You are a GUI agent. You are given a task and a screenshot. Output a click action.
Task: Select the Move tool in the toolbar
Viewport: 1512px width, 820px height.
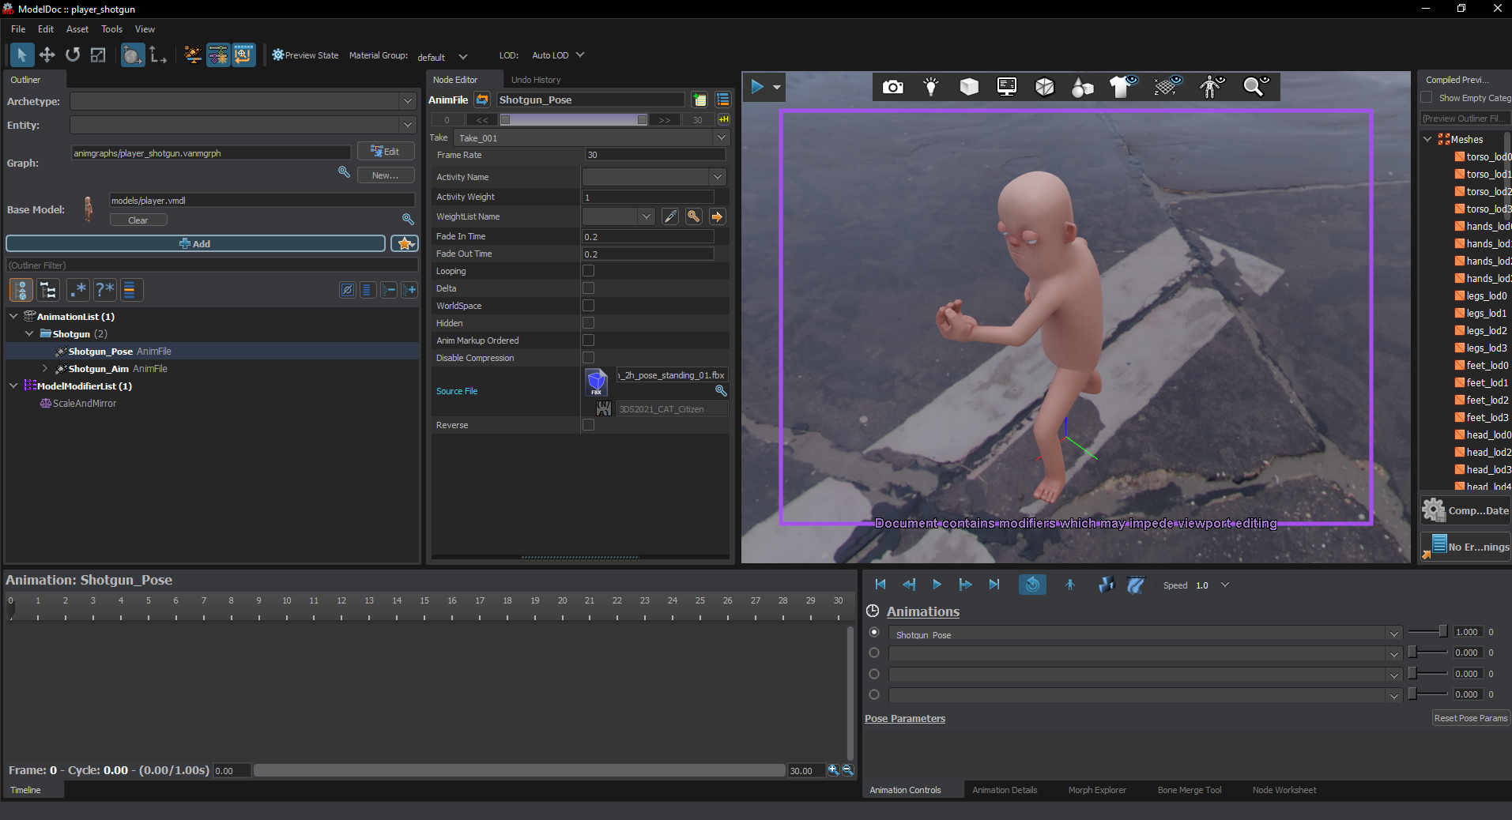(x=47, y=55)
